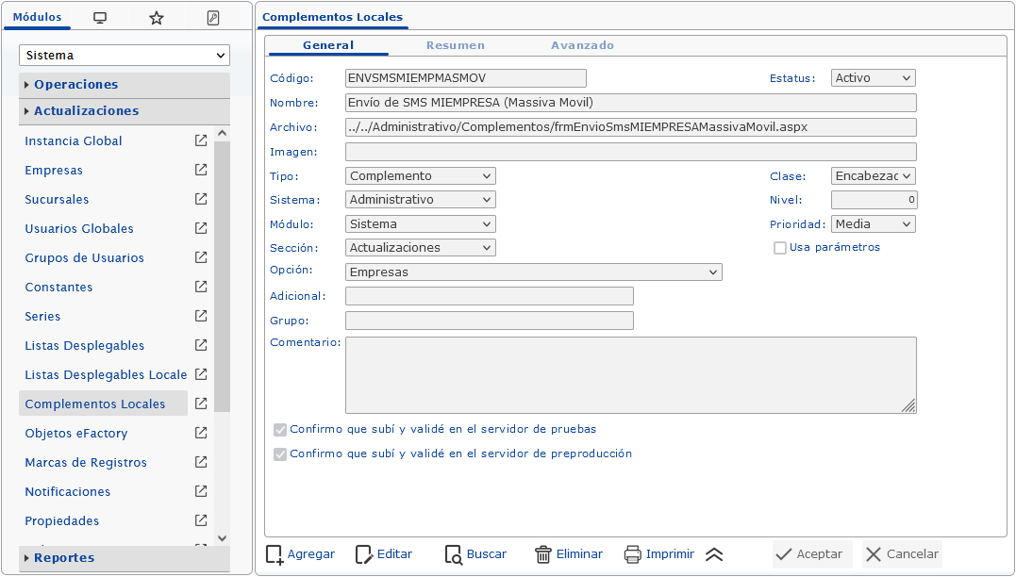Click the sidebar scrollbar down arrow
The width and height of the screenshot is (1016, 577).
tap(223, 538)
